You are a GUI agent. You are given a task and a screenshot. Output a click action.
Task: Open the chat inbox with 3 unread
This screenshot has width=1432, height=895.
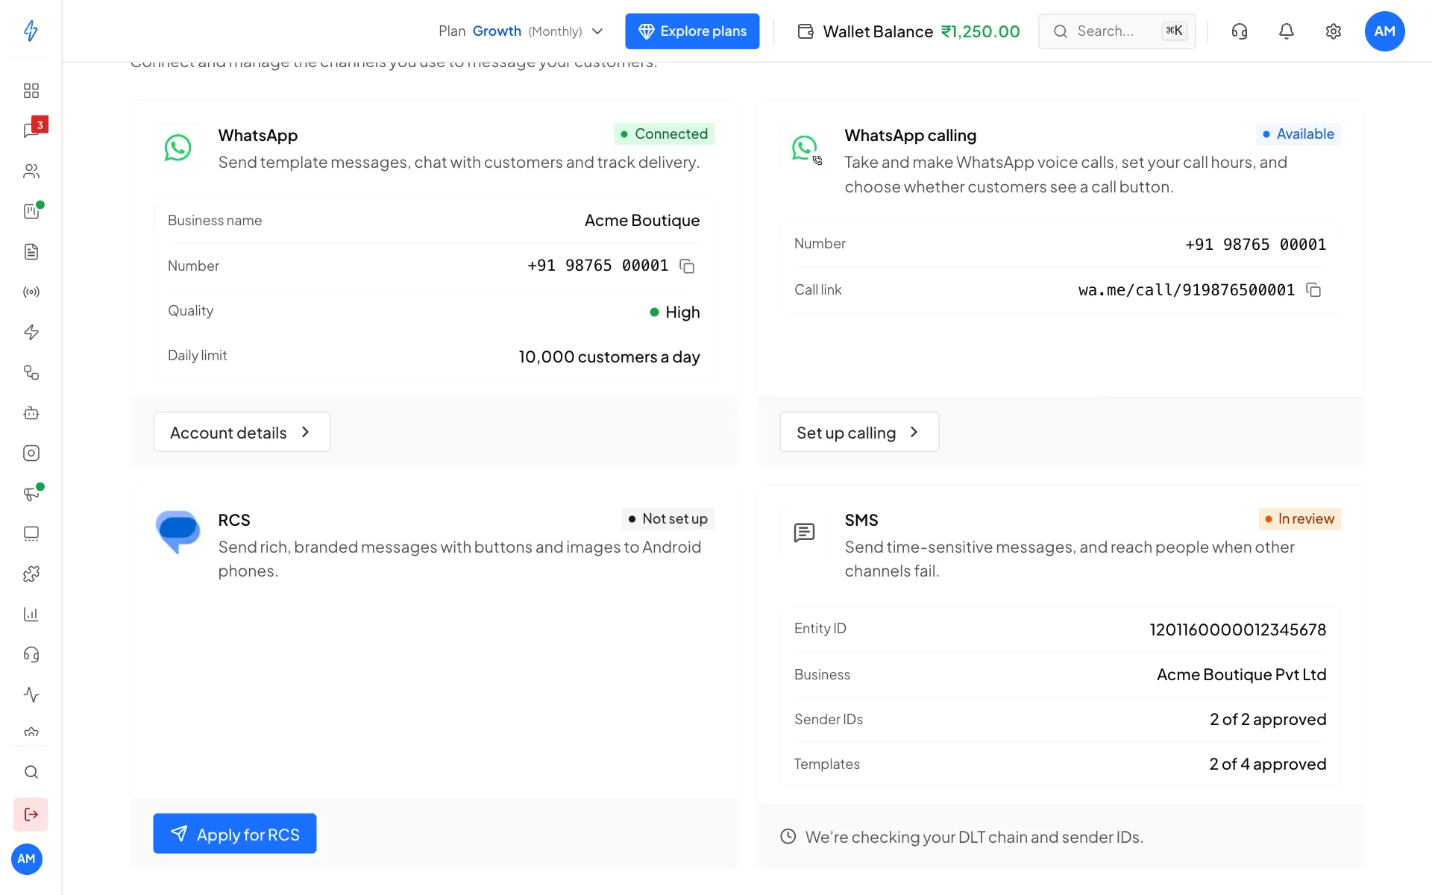[33, 129]
